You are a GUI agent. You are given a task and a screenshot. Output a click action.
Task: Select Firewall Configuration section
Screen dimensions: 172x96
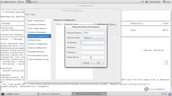point(39,44)
